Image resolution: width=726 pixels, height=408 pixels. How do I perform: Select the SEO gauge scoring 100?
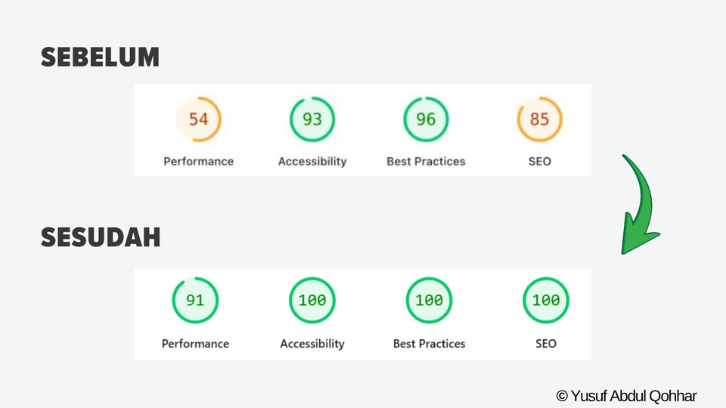click(x=545, y=300)
